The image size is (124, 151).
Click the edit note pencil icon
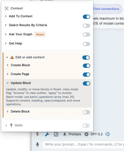[56, 134]
